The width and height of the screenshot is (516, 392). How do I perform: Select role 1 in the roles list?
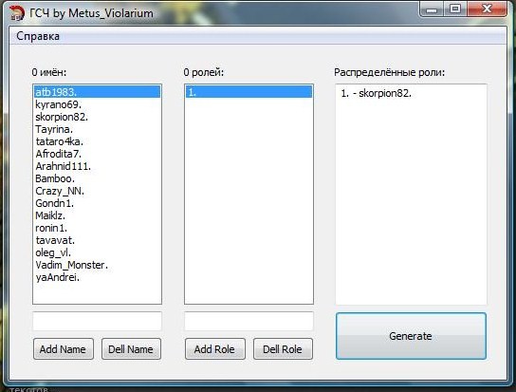249,92
